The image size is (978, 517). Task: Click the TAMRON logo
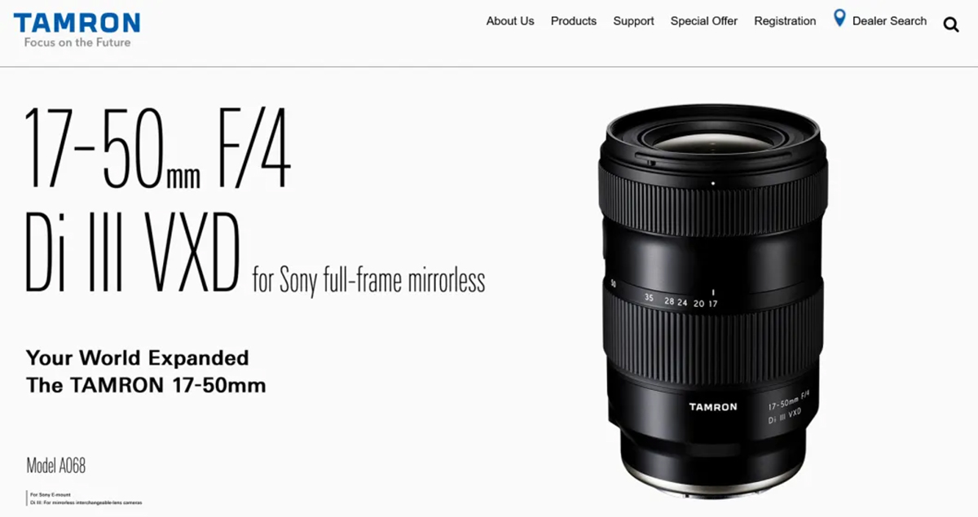coord(77,22)
